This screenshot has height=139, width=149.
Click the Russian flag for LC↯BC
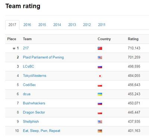coord(100,67)
